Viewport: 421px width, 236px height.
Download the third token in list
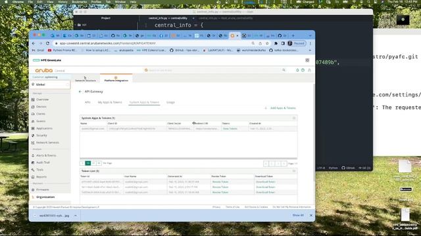[265, 192]
